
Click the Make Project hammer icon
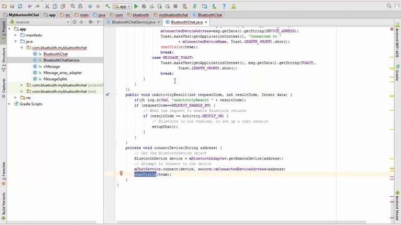point(108,6)
